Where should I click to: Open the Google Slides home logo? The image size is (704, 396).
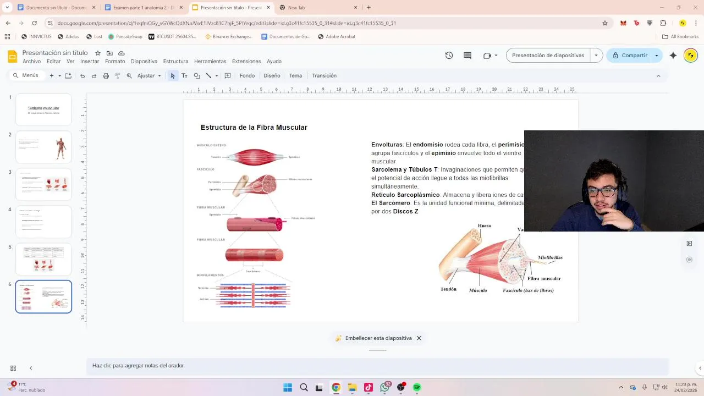(12, 56)
